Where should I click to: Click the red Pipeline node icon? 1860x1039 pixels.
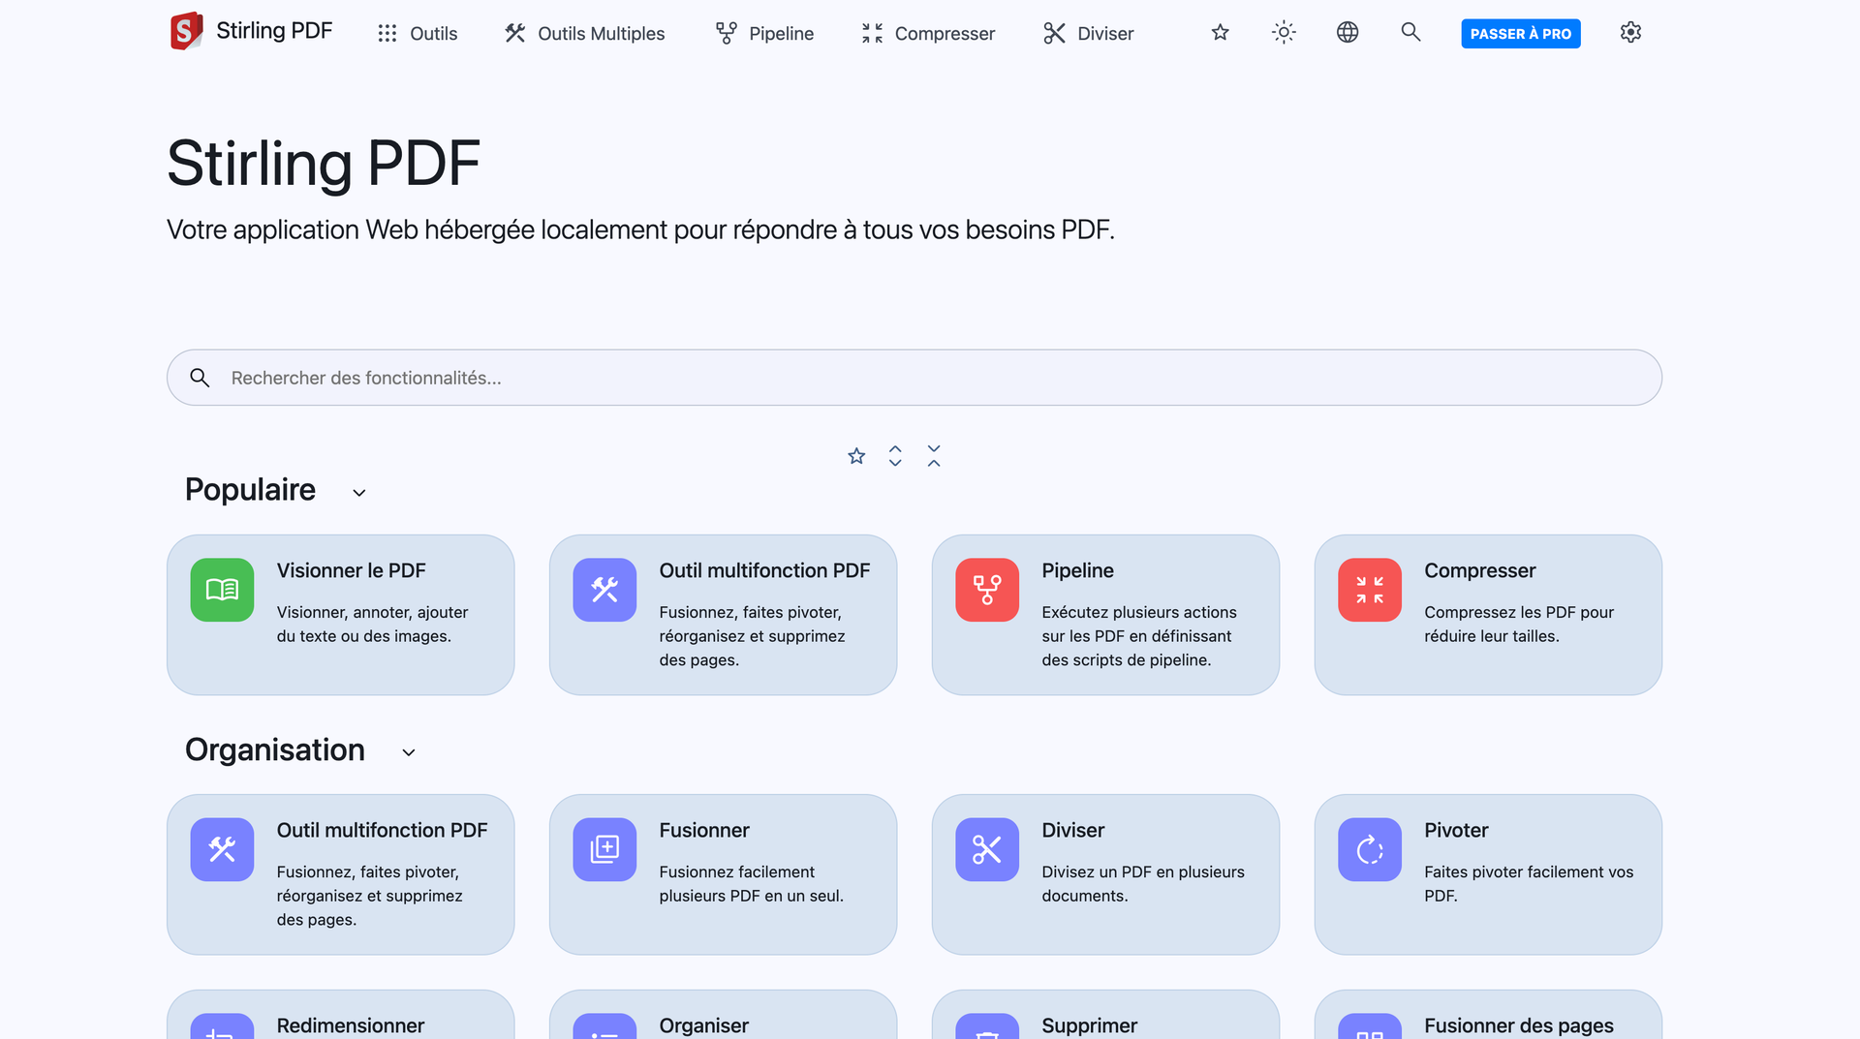pyautogui.click(x=986, y=590)
